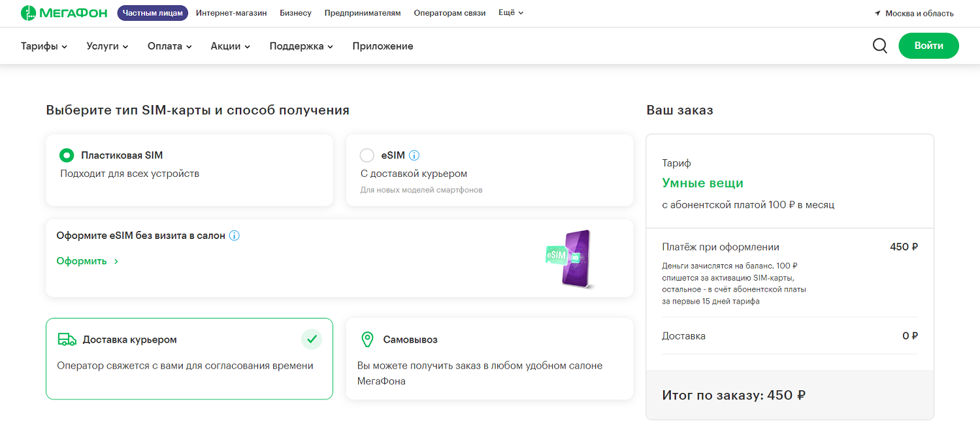The width and height of the screenshot is (980, 434).
Task: Open the Предпринимателям section
Action: (x=363, y=12)
